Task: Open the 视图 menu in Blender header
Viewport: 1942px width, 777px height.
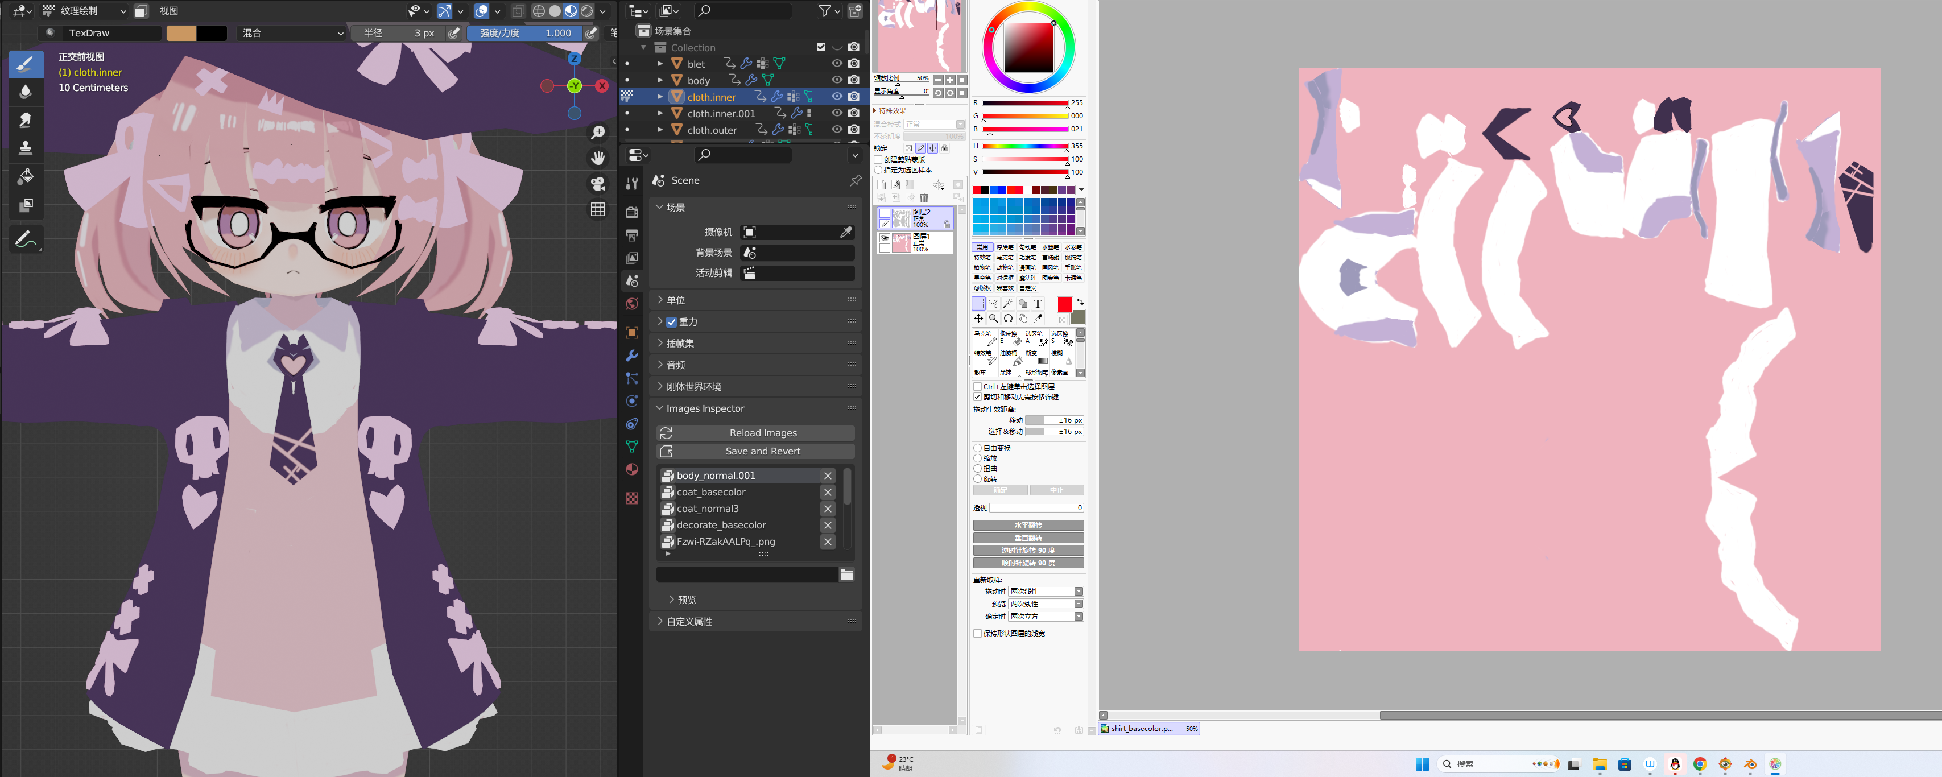Action: pos(169,11)
